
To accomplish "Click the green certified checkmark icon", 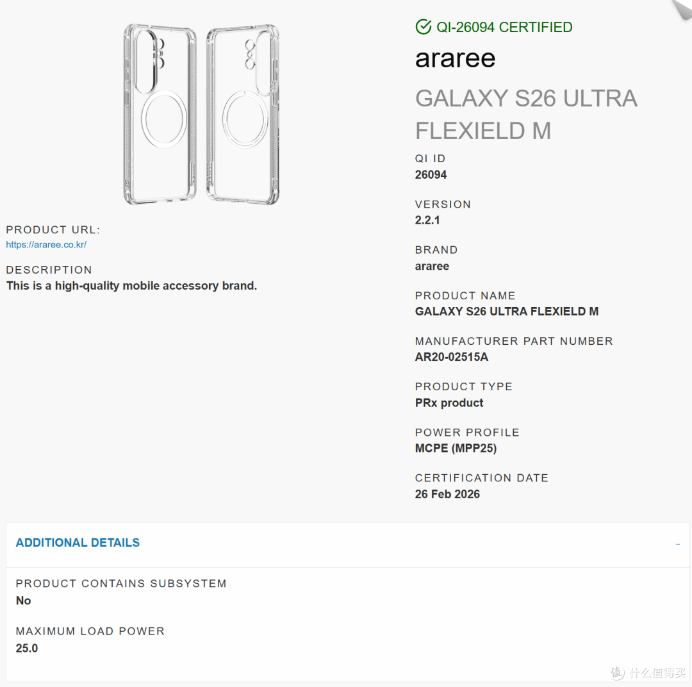I will [424, 27].
